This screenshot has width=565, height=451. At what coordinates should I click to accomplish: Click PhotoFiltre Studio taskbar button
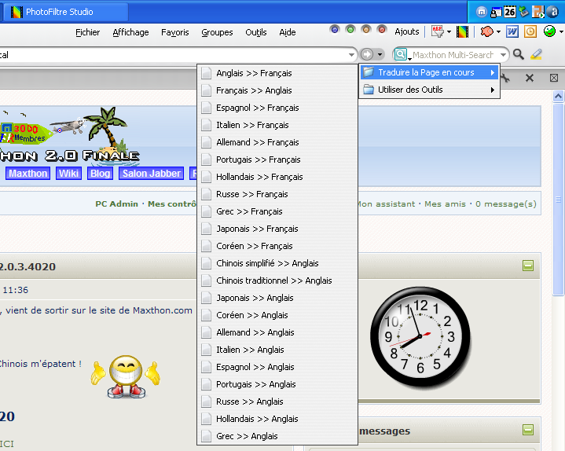coord(66,12)
